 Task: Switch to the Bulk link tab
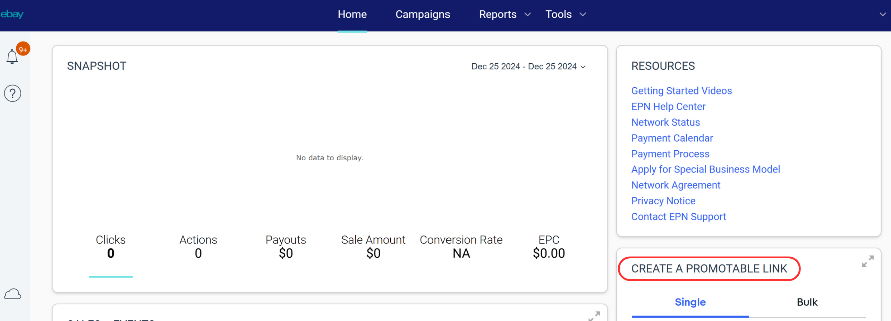point(807,302)
